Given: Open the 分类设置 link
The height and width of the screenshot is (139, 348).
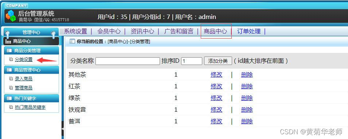Looking at the screenshot, I should (x=24, y=59).
